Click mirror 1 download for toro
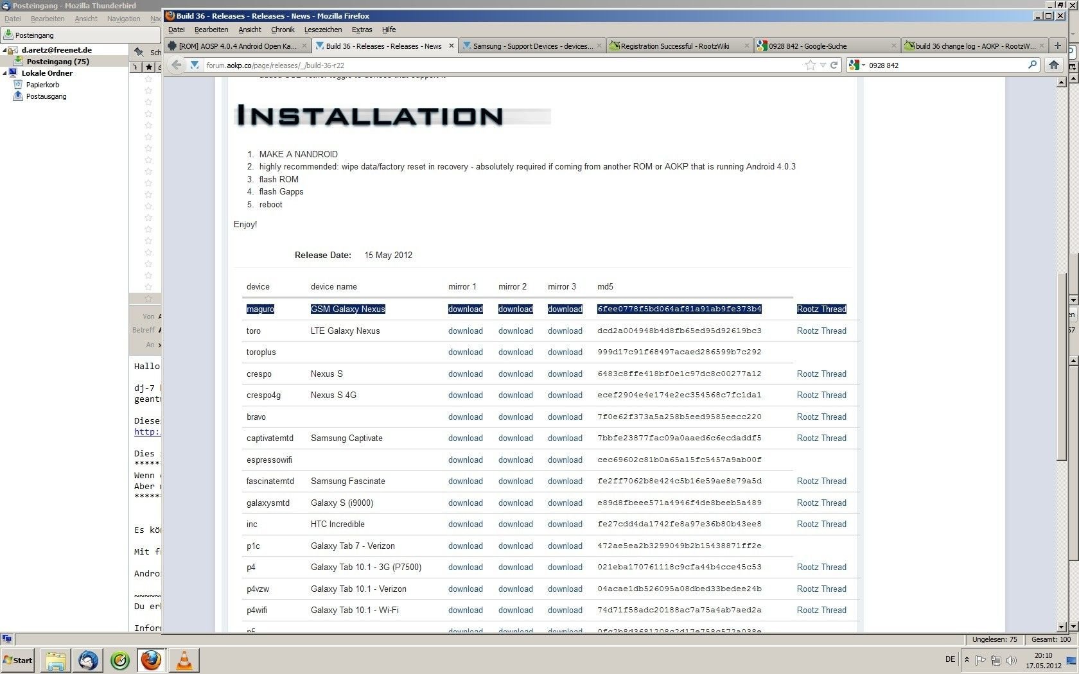The width and height of the screenshot is (1079, 674). pyautogui.click(x=466, y=331)
